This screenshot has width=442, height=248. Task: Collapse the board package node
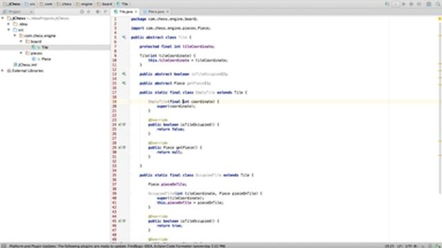(21, 41)
